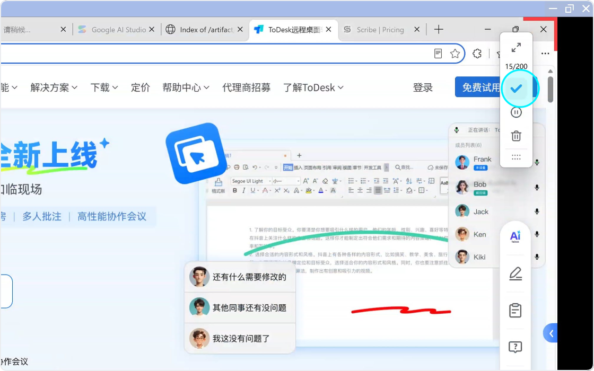Open the 代理商招募 page
The width and height of the screenshot is (594, 371).
tap(246, 87)
